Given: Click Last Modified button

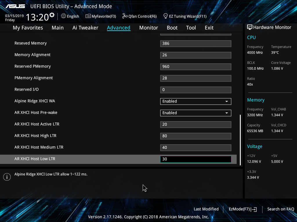Looking at the screenshot, I should click(206, 209).
